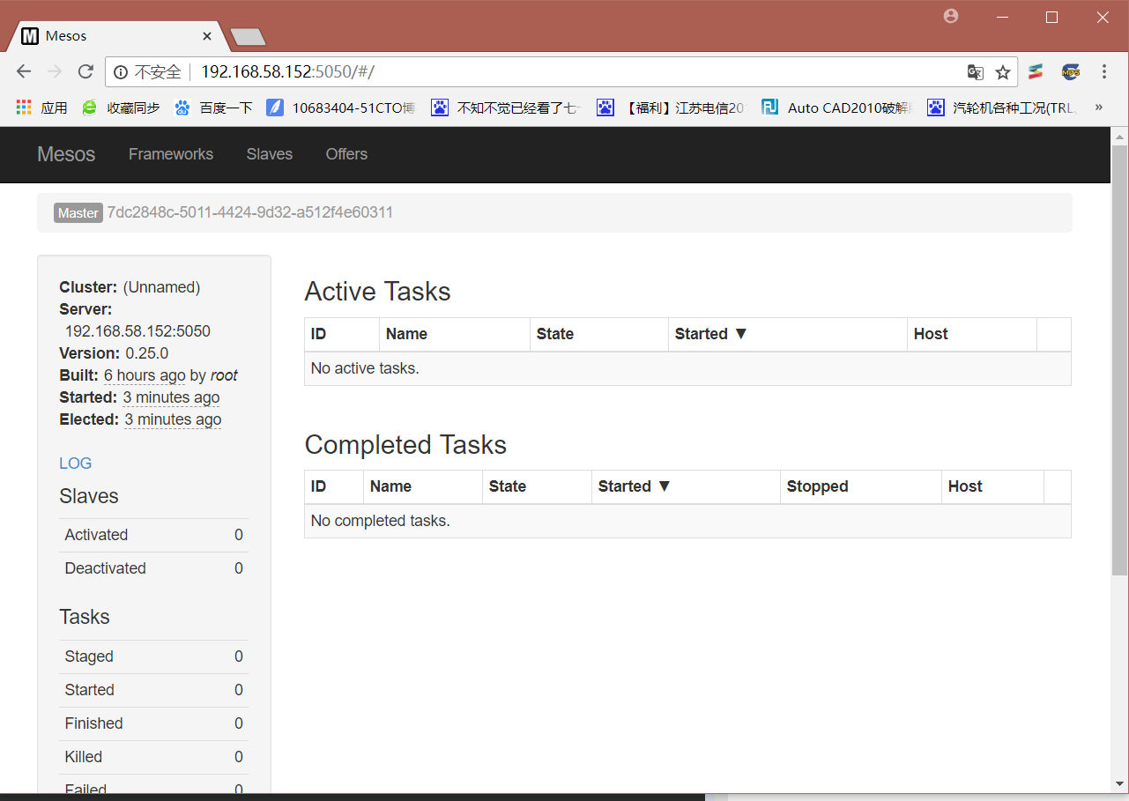1129x801 pixels.
Task: Open the Auto CAD2010破解 bookmark
Action: pos(837,108)
